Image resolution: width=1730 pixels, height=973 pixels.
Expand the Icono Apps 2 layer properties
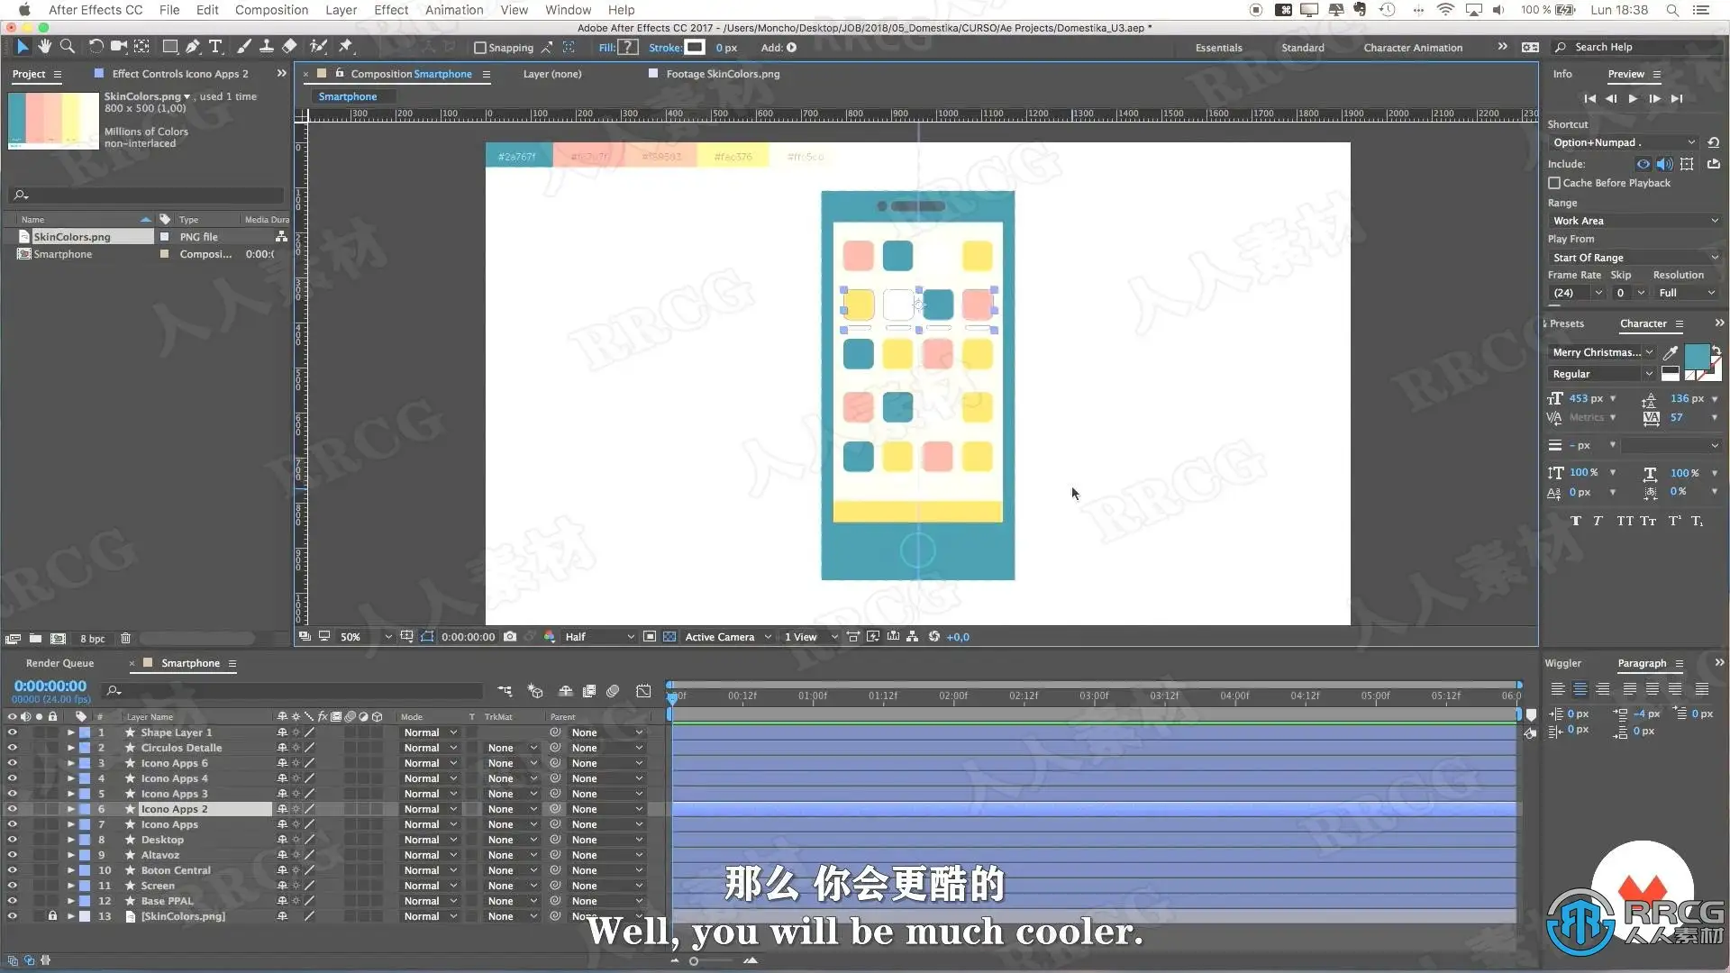[70, 809]
